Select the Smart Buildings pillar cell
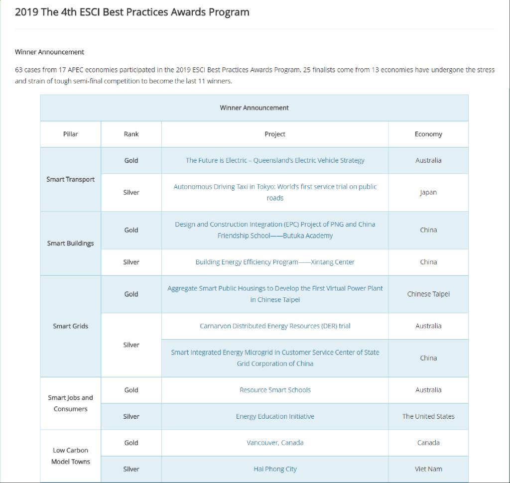The image size is (510, 483). (70, 243)
